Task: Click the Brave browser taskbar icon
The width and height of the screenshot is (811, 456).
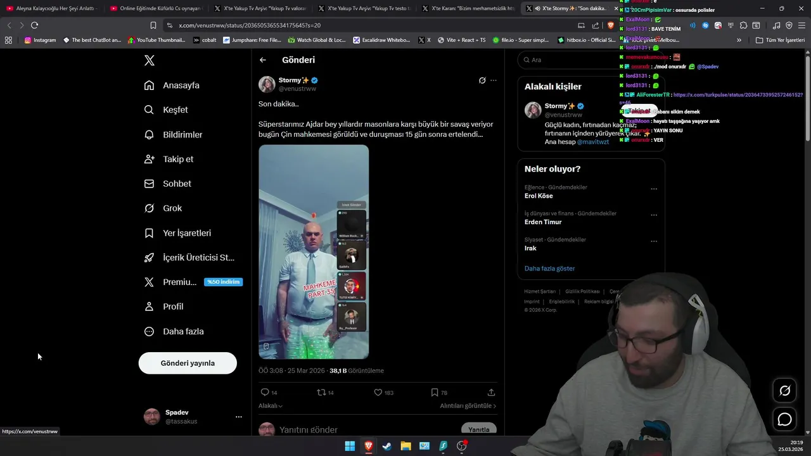Action: pos(368,446)
